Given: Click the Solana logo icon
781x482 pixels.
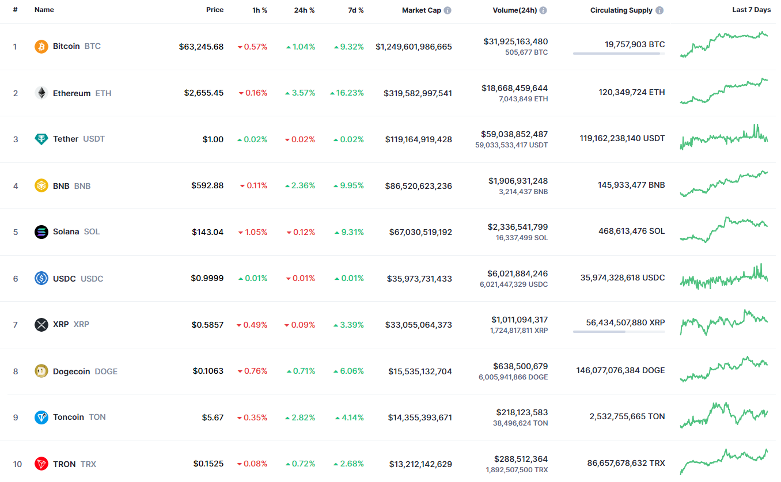Looking at the screenshot, I should tap(41, 232).
